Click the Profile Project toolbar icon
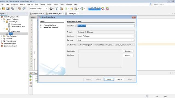This screenshot has height=98, width=175. [82, 8]
